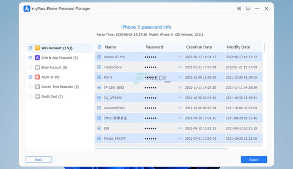
Task: Toggle the Apple ID category checkbox
Action: point(30,77)
